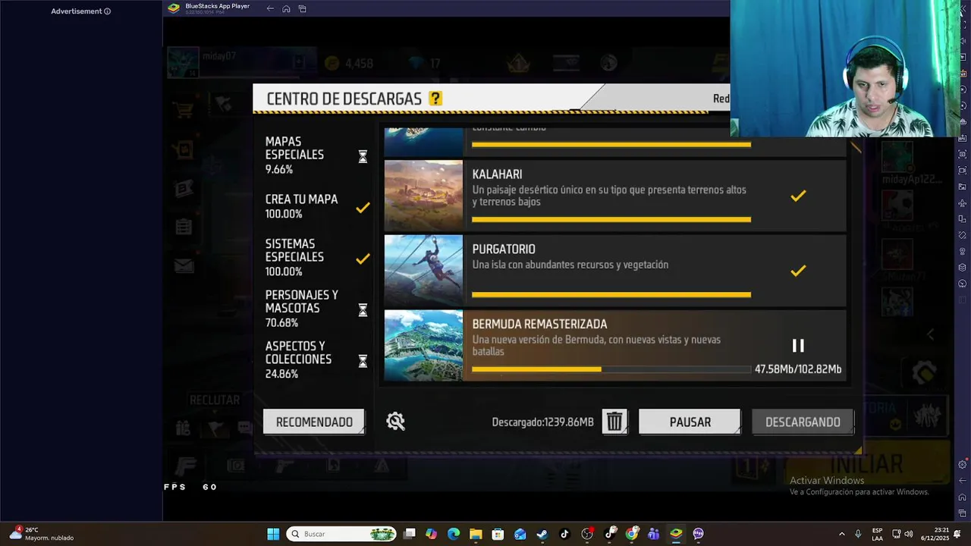The image size is (971, 546).
Task: Open File Explorer from the taskbar
Action: [x=476, y=534]
